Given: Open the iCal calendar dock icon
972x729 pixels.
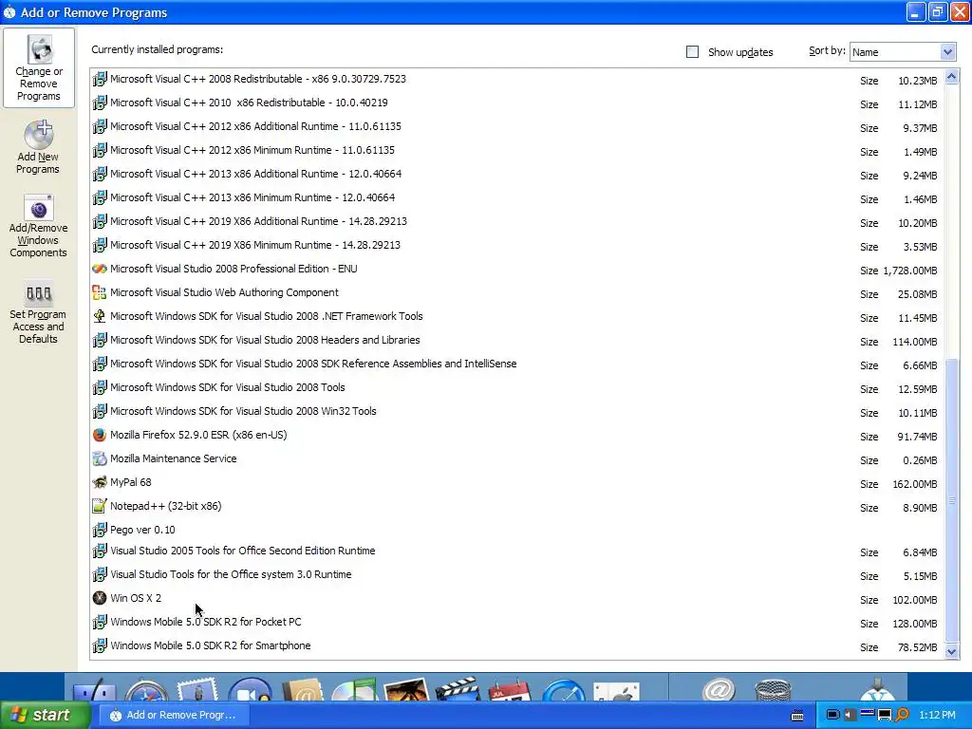Looking at the screenshot, I should (510, 689).
